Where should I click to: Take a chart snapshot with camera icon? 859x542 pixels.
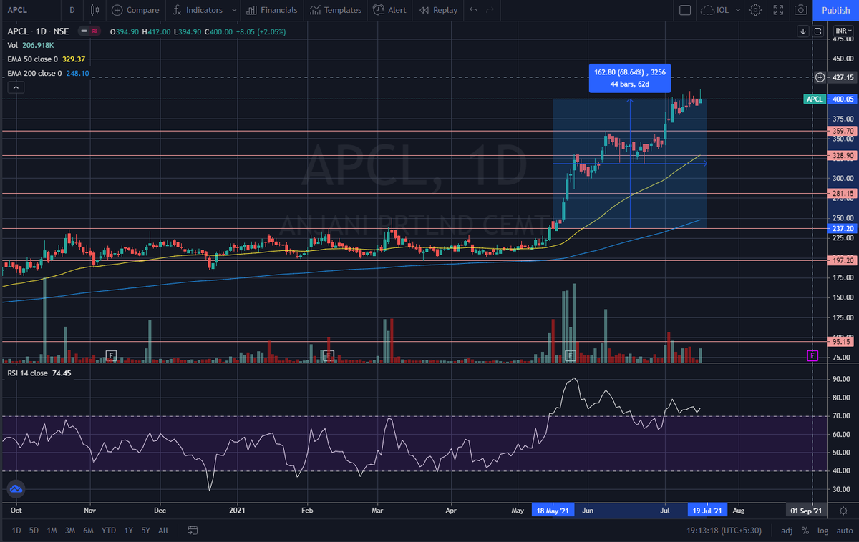pos(801,10)
